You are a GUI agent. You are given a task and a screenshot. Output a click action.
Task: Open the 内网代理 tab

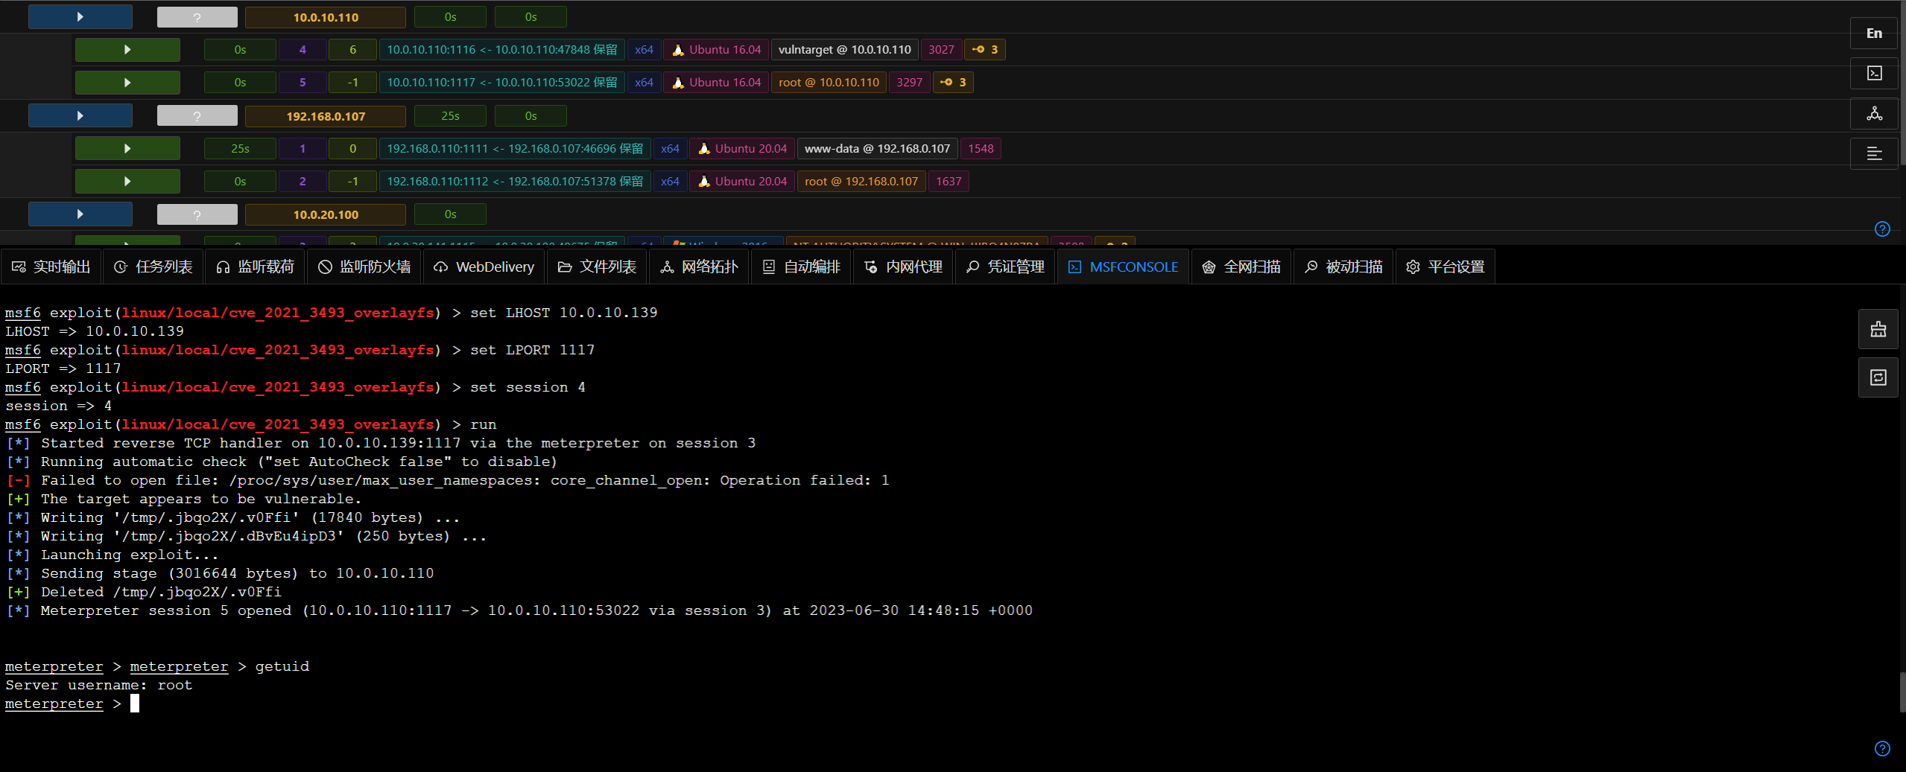click(x=904, y=267)
